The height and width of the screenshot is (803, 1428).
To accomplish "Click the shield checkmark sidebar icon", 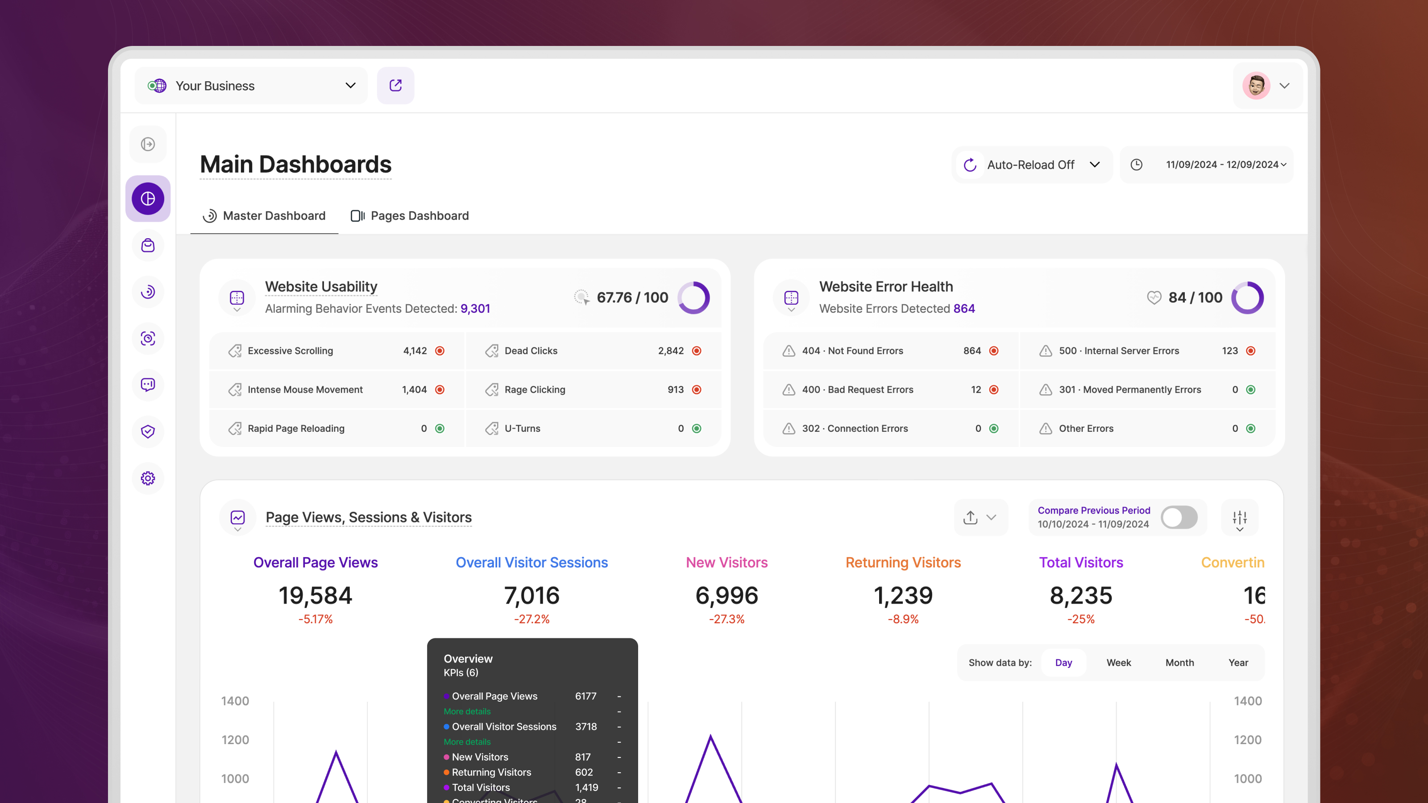I will [148, 432].
